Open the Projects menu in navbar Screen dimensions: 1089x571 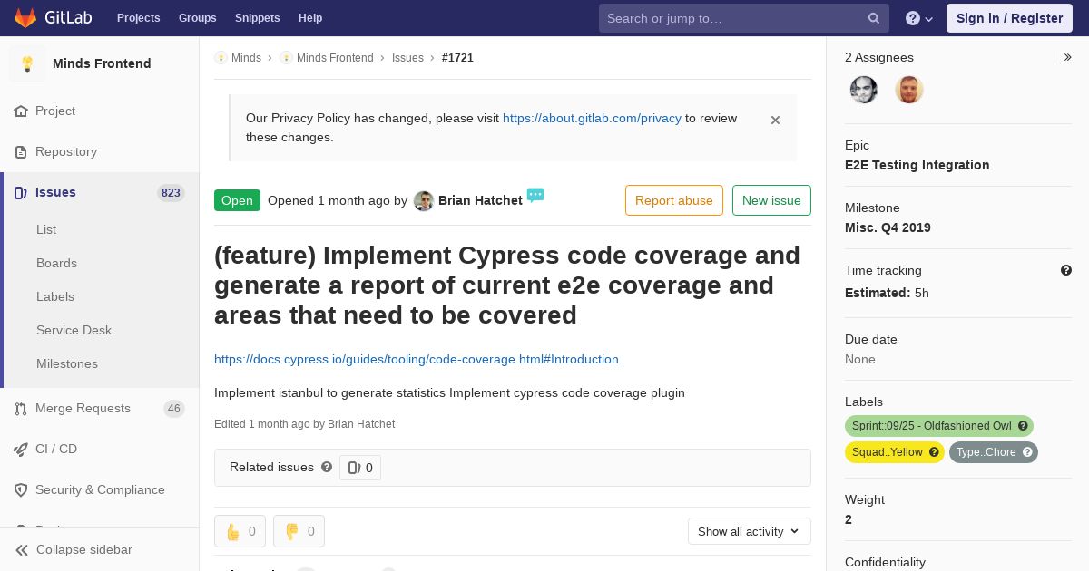point(138,18)
